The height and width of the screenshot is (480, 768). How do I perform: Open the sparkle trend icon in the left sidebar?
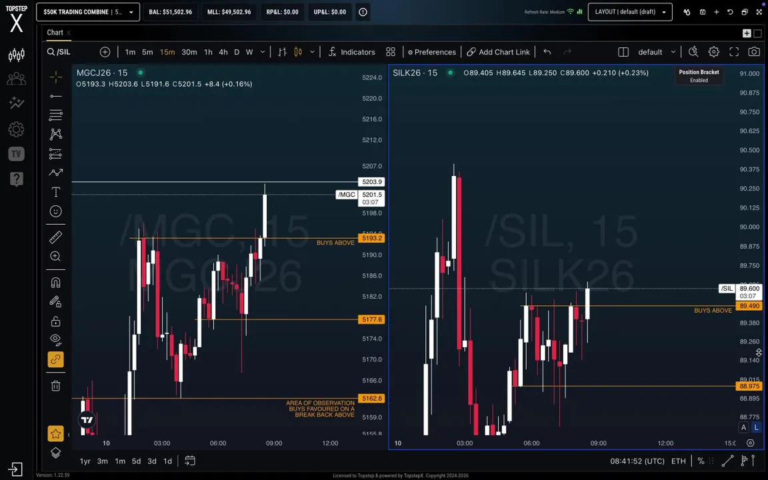pos(16,103)
